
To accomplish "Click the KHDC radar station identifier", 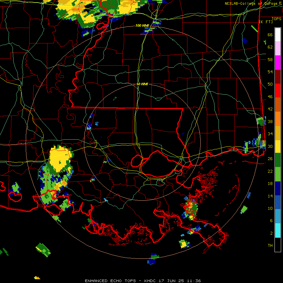I will pyautogui.click(x=151, y=281).
